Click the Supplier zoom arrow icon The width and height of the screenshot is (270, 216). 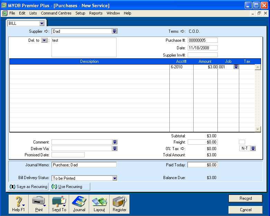pyautogui.click(x=46, y=31)
